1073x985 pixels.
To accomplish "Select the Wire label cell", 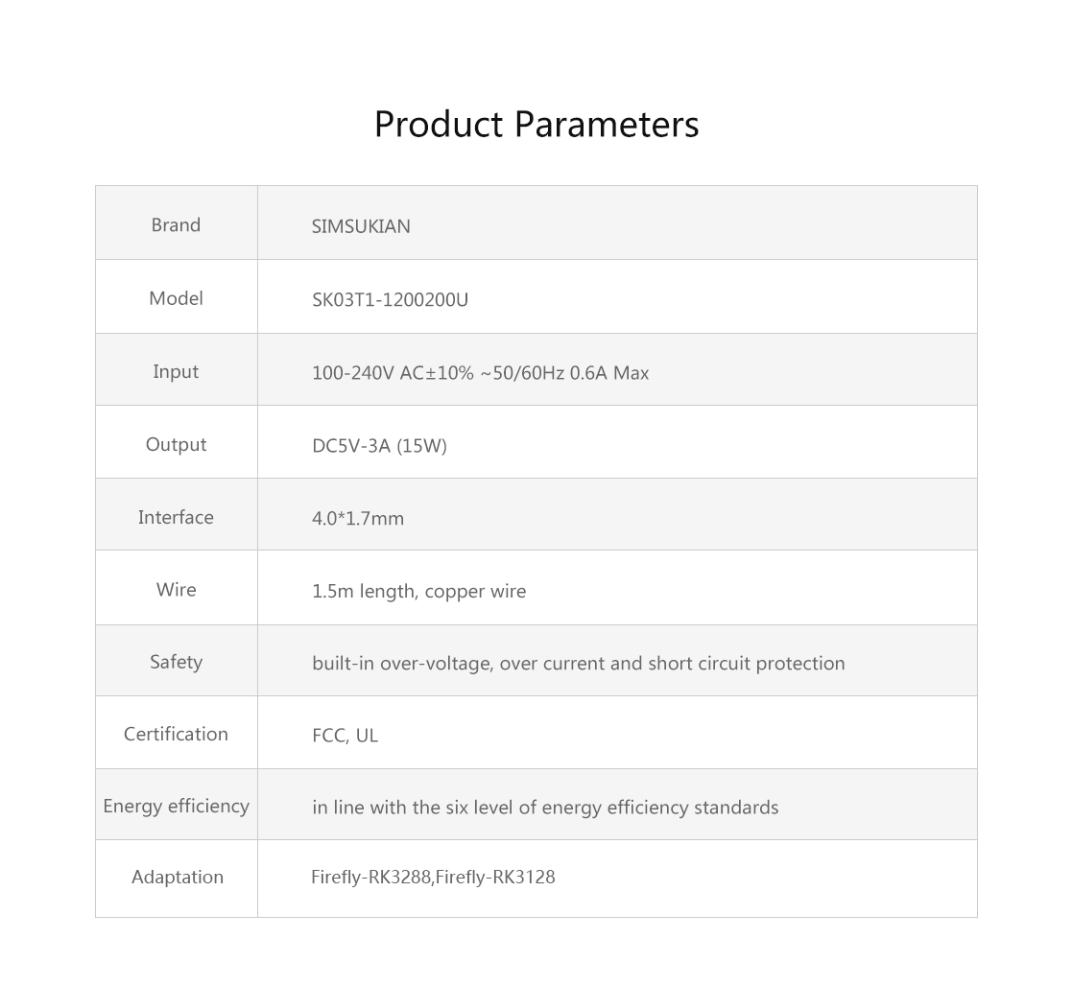I will [x=177, y=588].
